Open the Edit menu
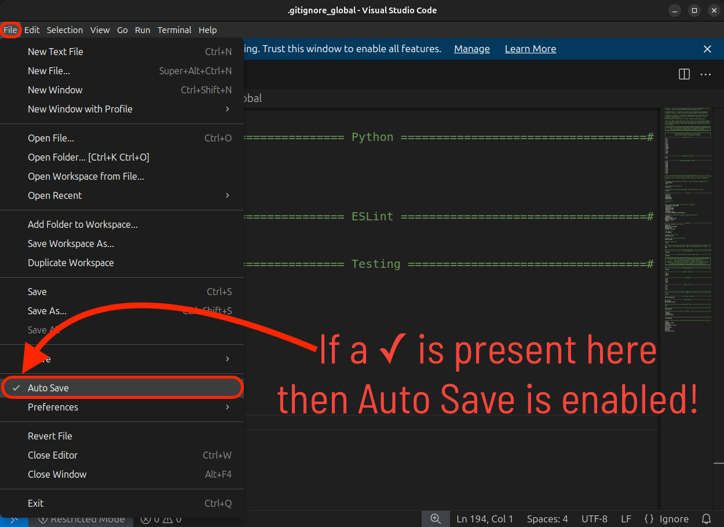 coord(32,30)
